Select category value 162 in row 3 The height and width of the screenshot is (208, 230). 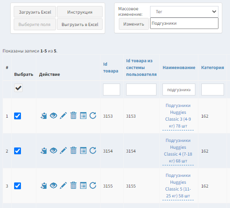(x=205, y=186)
